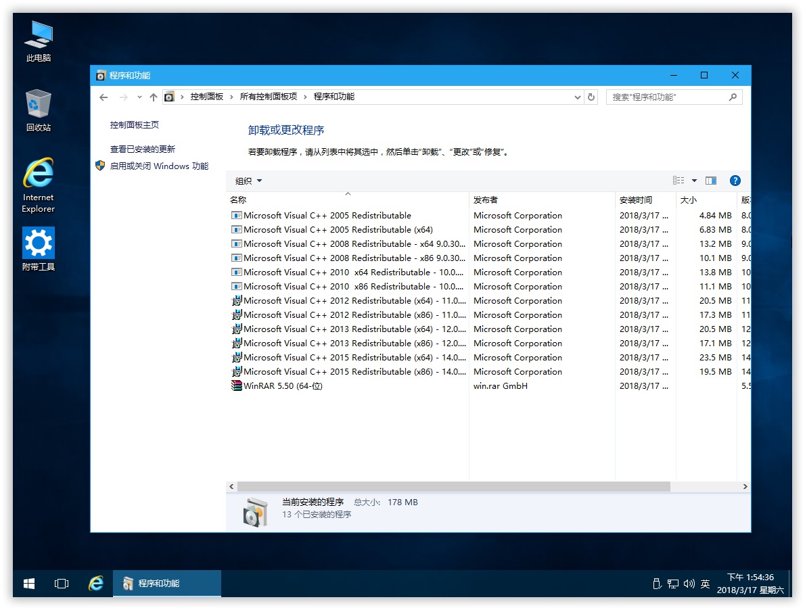Click 程序和功能 in the breadcrumb path

[x=334, y=97]
